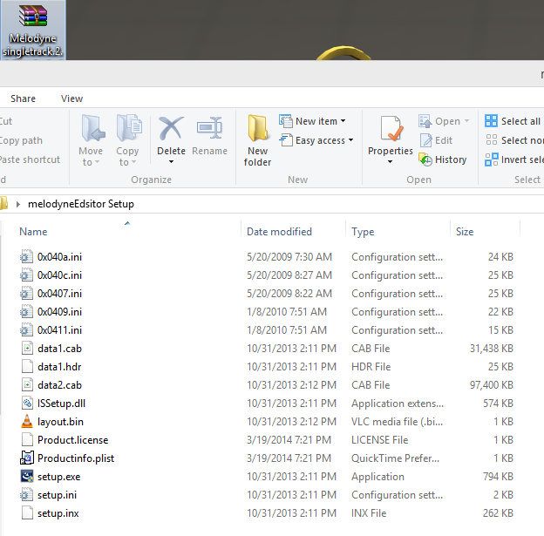544x536 pixels.
Task: Select file name 0x0409.ini
Action: pyautogui.click(x=59, y=312)
